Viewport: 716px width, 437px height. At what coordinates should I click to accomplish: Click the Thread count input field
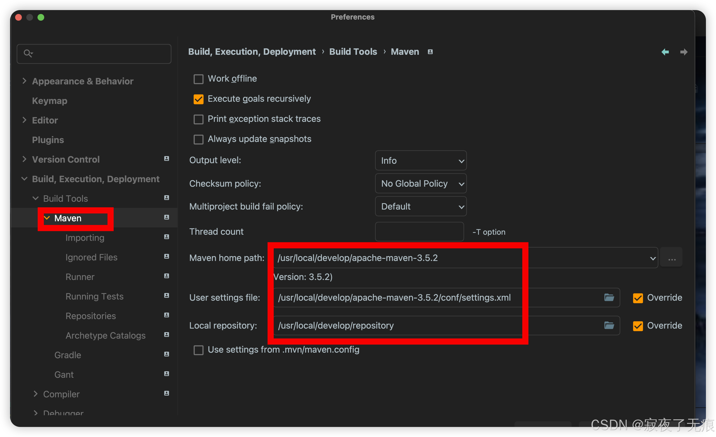pos(419,231)
